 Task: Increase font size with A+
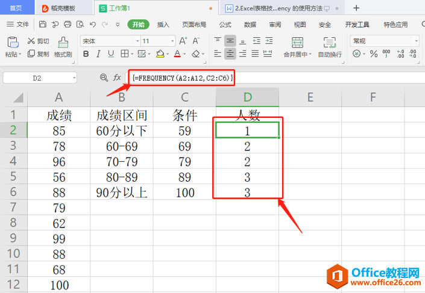pyautogui.click(x=183, y=41)
